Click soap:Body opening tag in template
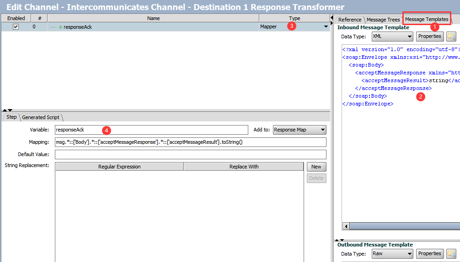Image resolution: width=460 pixels, height=262 pixels. pos(366,65)
